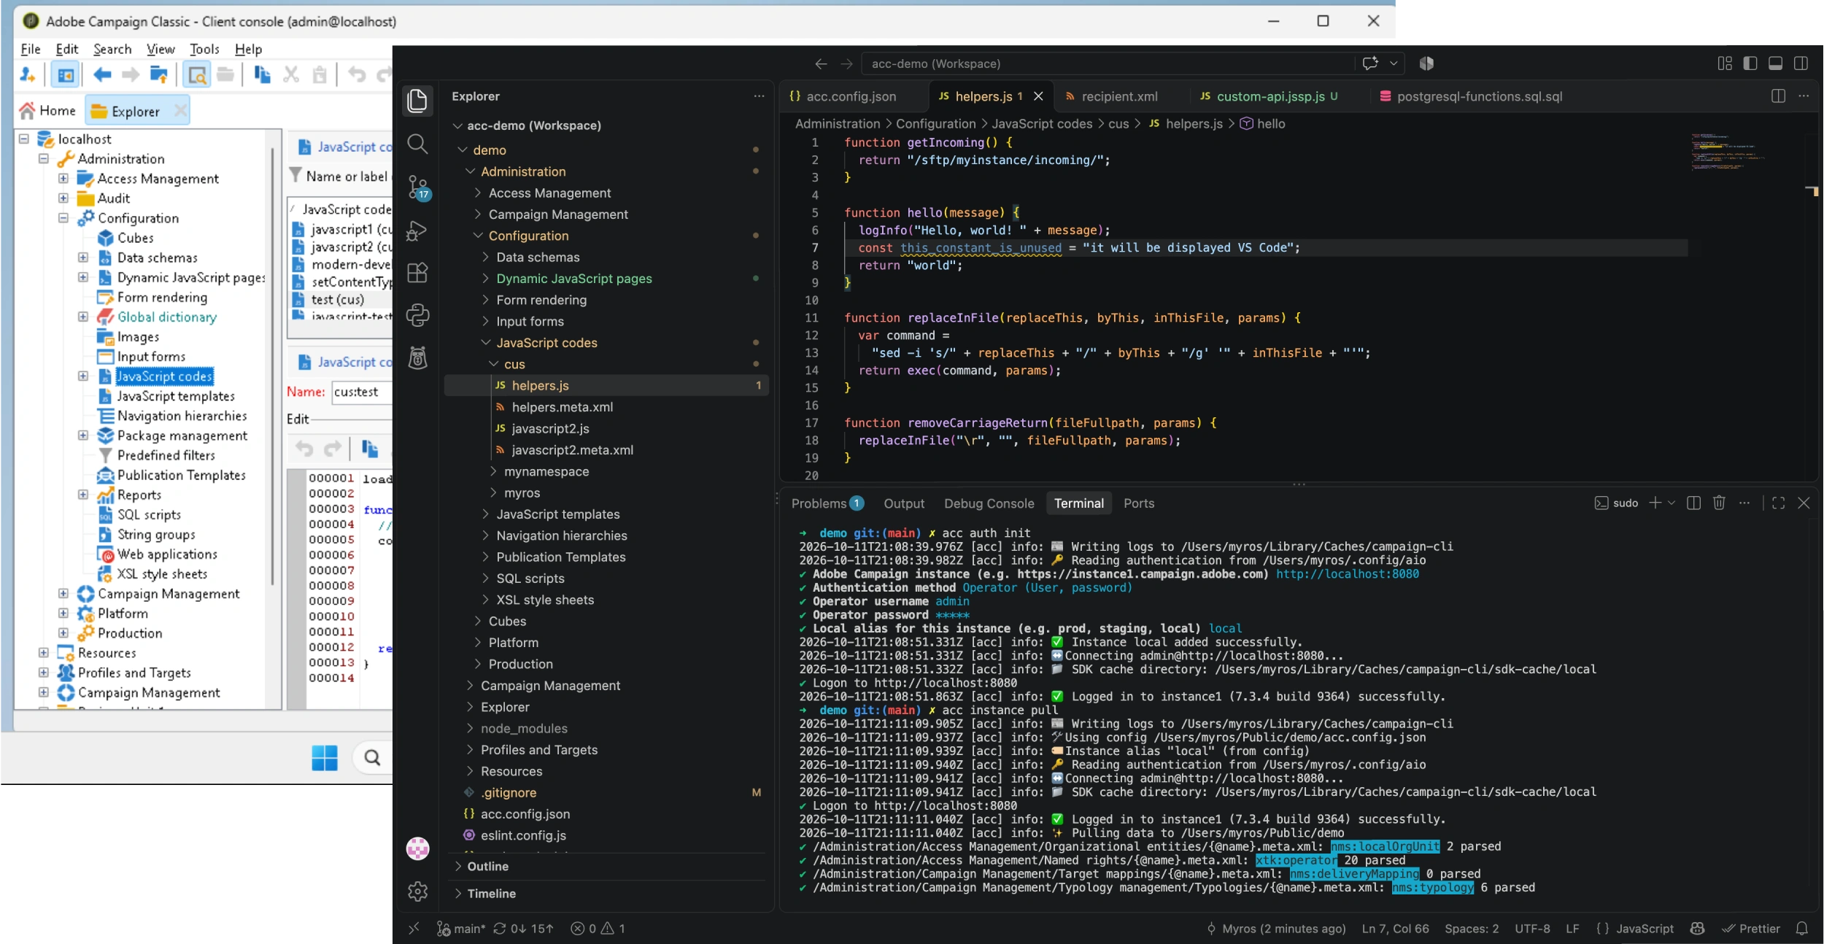Click the notifications bell in the status bar
This screenshot has width=1824, height=944.
pyautogui.click(x=1802, y=928)
